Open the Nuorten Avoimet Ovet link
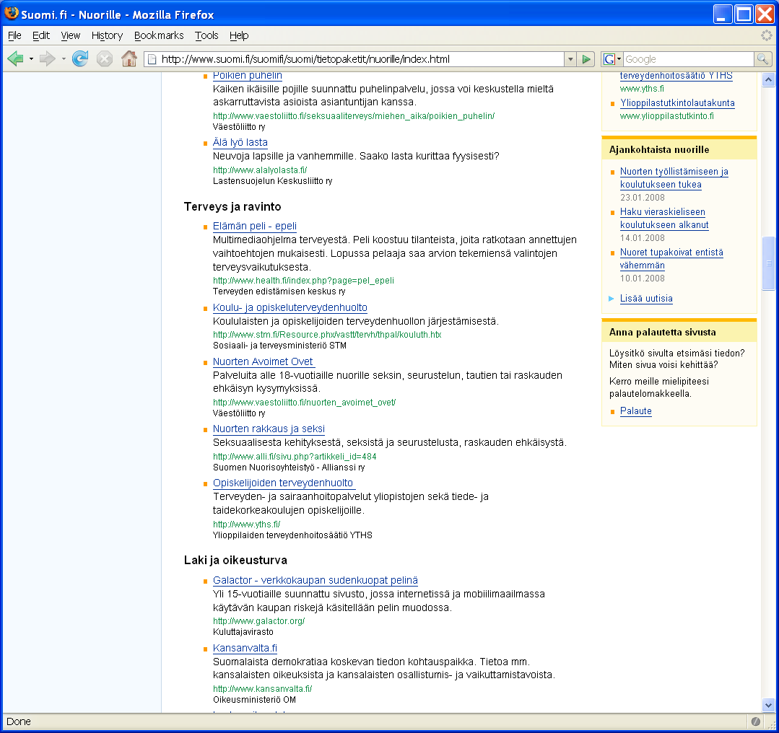The height and width of the screenshot is (733, 779). 263,361
